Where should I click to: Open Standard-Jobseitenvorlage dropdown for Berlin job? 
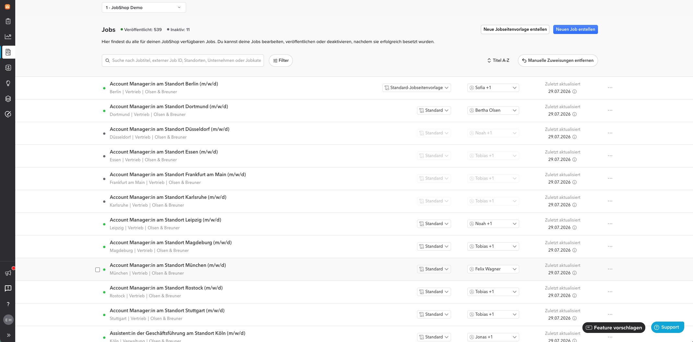coord(416,88)
